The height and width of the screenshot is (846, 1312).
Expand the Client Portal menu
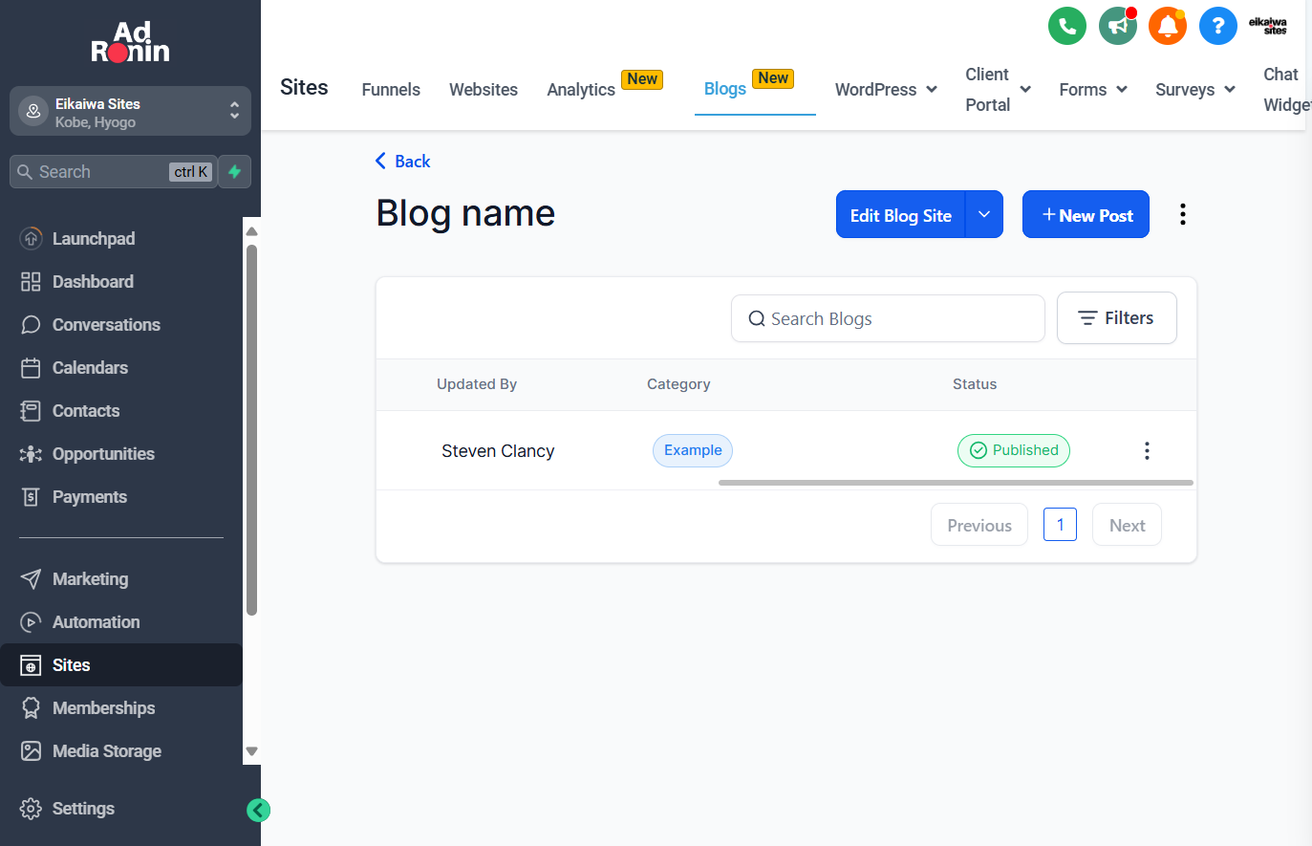point(998,90)
